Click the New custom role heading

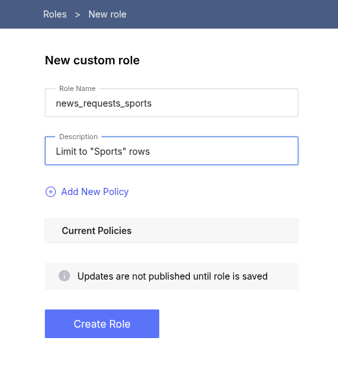(92, 60)
